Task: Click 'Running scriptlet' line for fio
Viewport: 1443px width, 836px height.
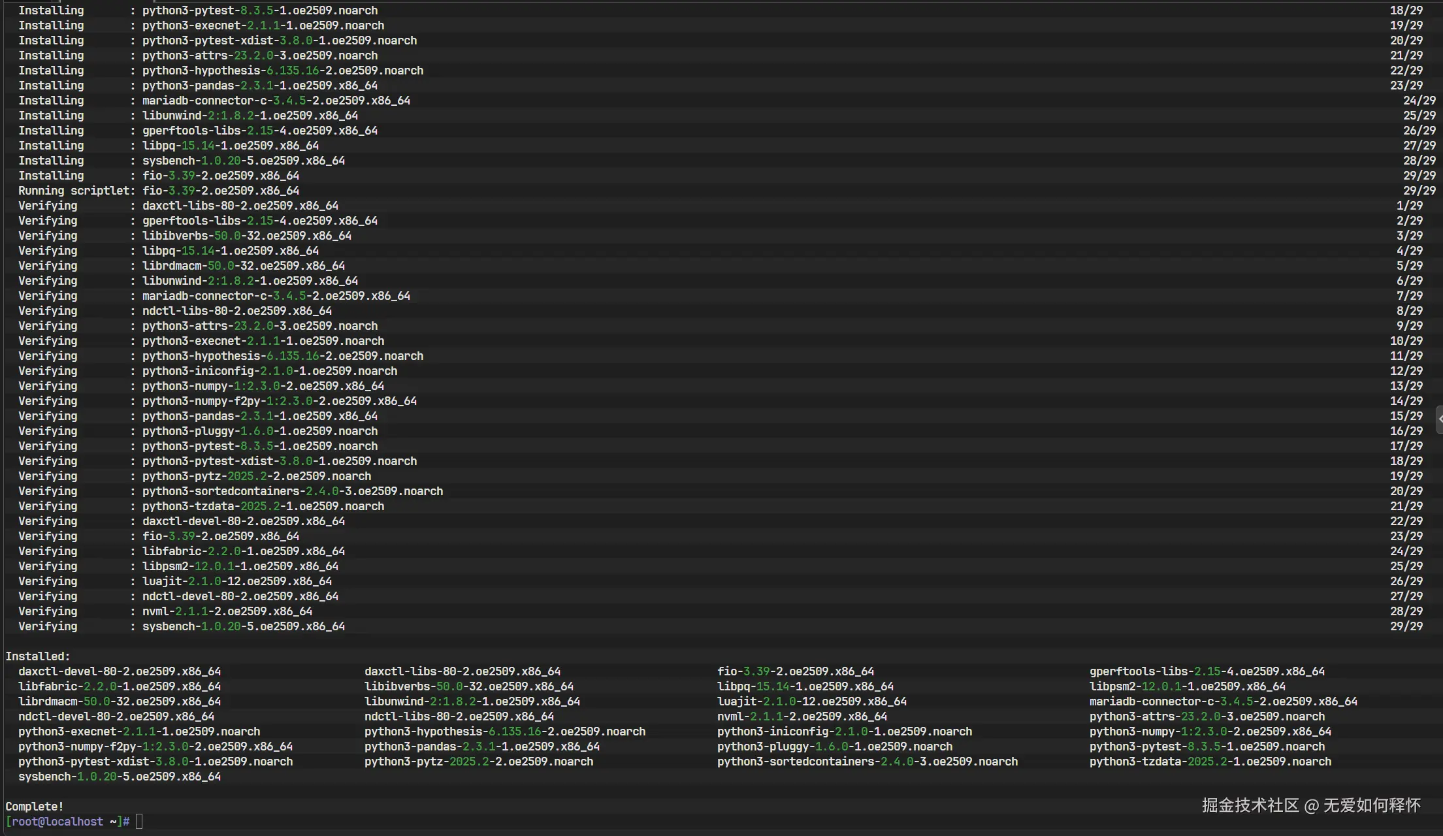Action: [x=158, y=191]
